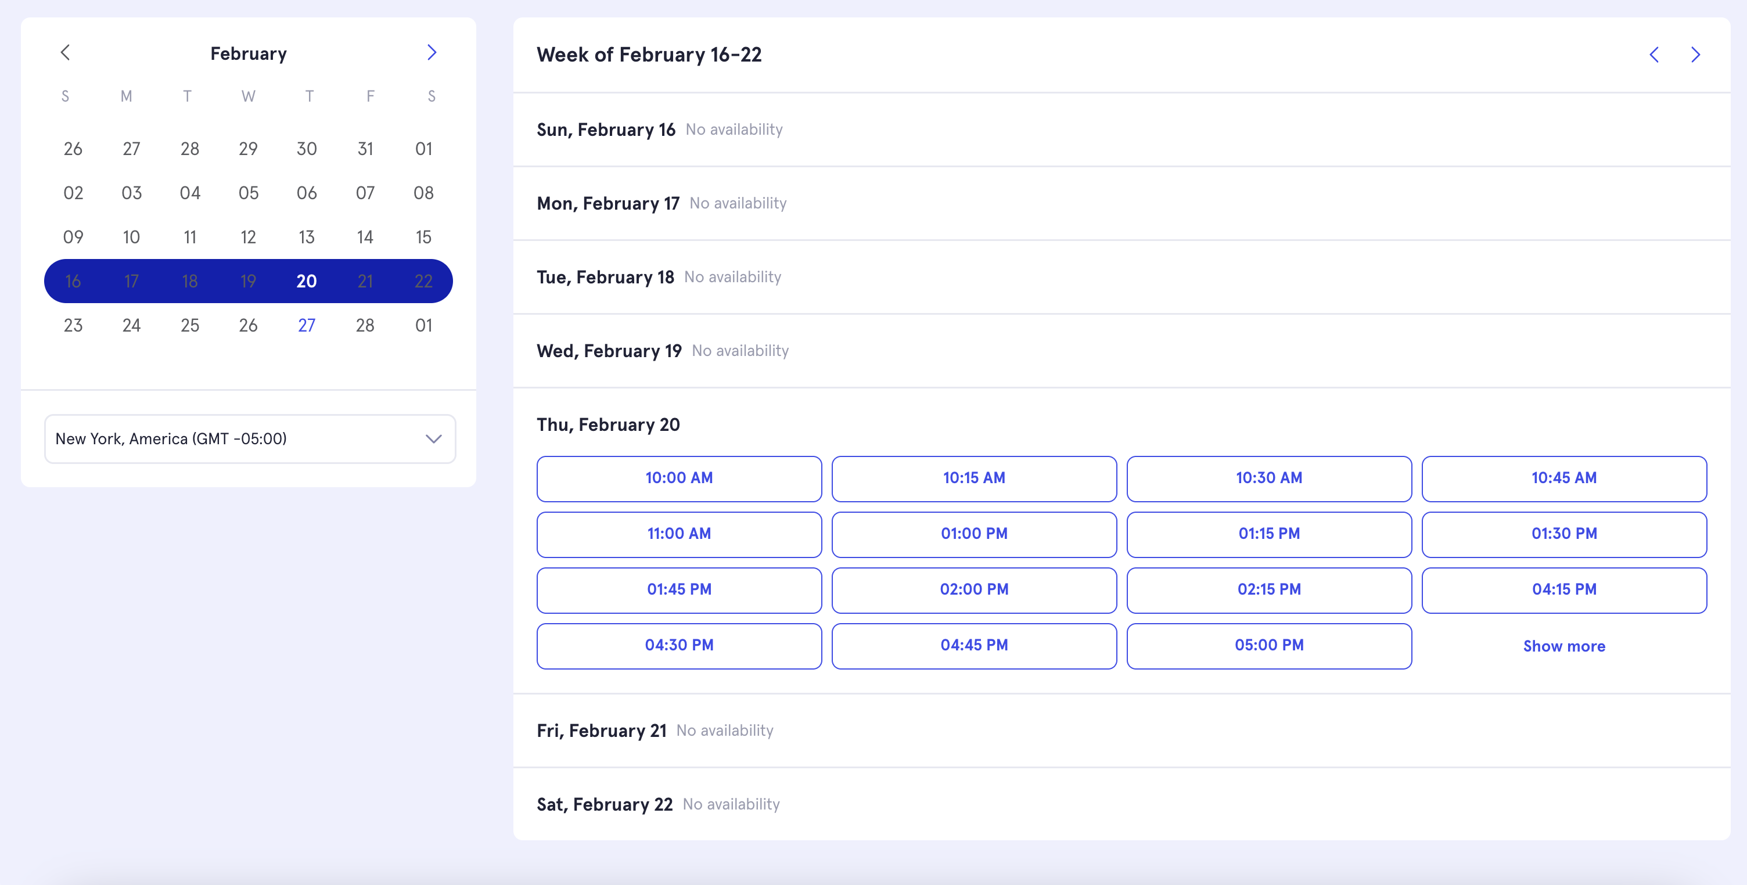
Task: Open the New York timezone dropdown
Action: point(250,439)
